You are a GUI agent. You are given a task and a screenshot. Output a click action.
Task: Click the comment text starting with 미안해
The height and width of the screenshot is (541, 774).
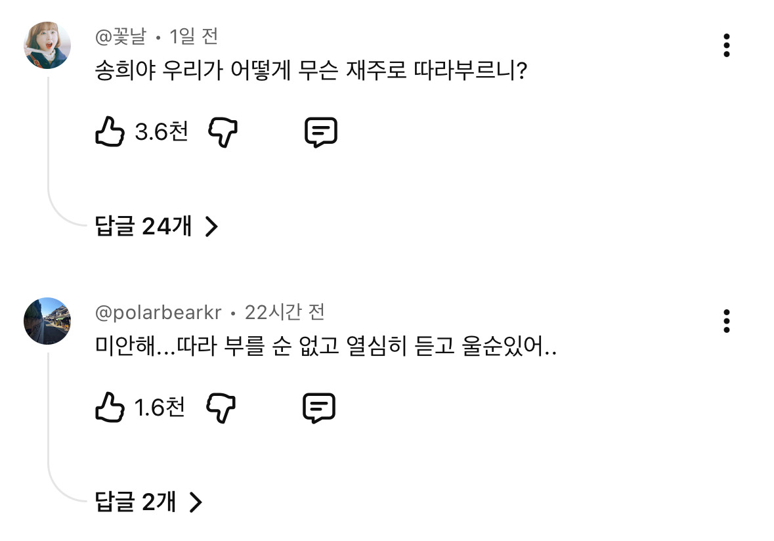pos(326,346)
